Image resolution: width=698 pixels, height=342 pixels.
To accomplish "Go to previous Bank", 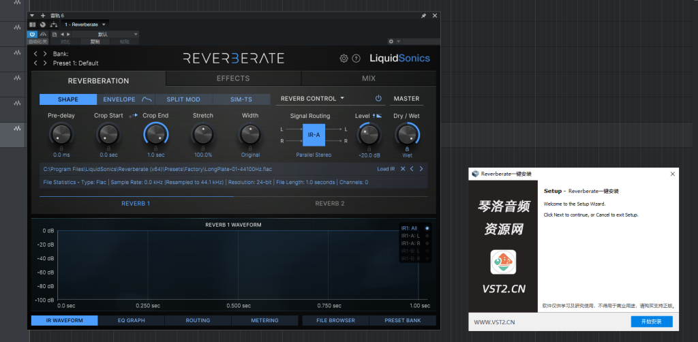I will click(x=35, y=54).
